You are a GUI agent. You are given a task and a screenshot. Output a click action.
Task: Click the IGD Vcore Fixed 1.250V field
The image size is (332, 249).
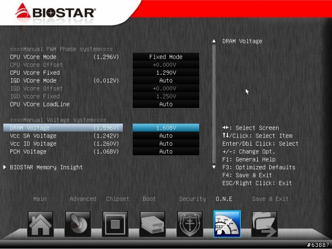coord(166,96)
